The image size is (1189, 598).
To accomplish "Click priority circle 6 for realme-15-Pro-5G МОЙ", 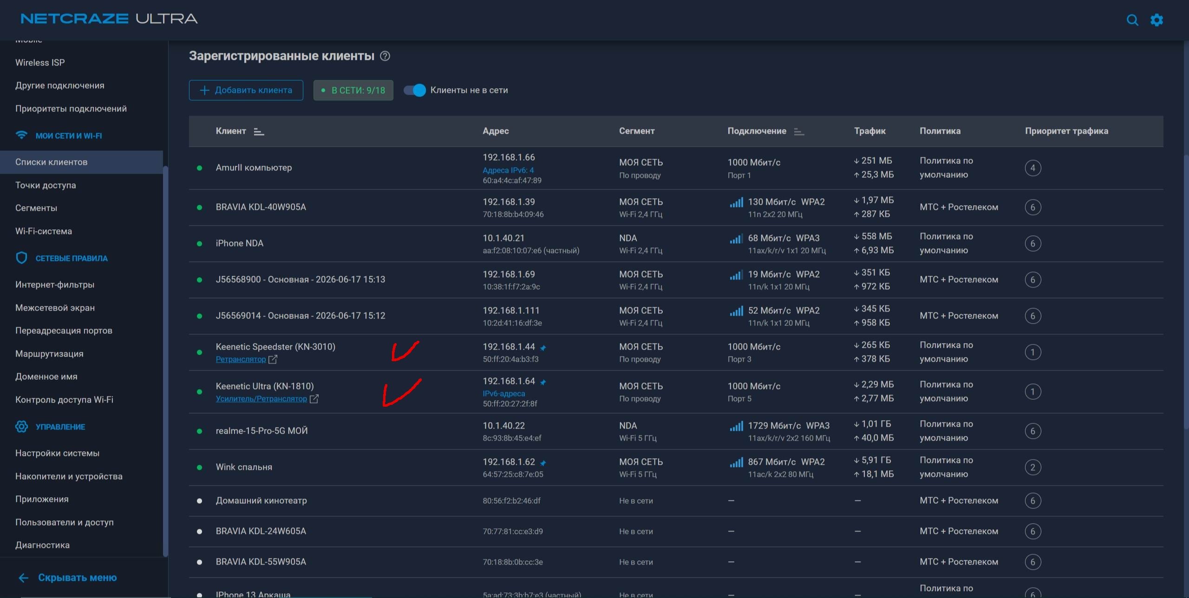I will (1033, 431).
